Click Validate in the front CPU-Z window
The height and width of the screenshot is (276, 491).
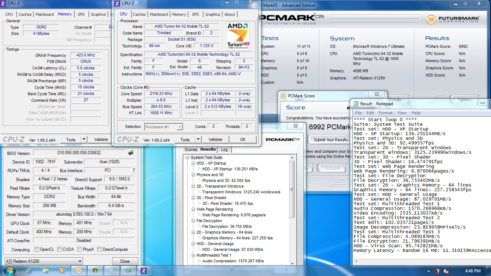(215, 139)
